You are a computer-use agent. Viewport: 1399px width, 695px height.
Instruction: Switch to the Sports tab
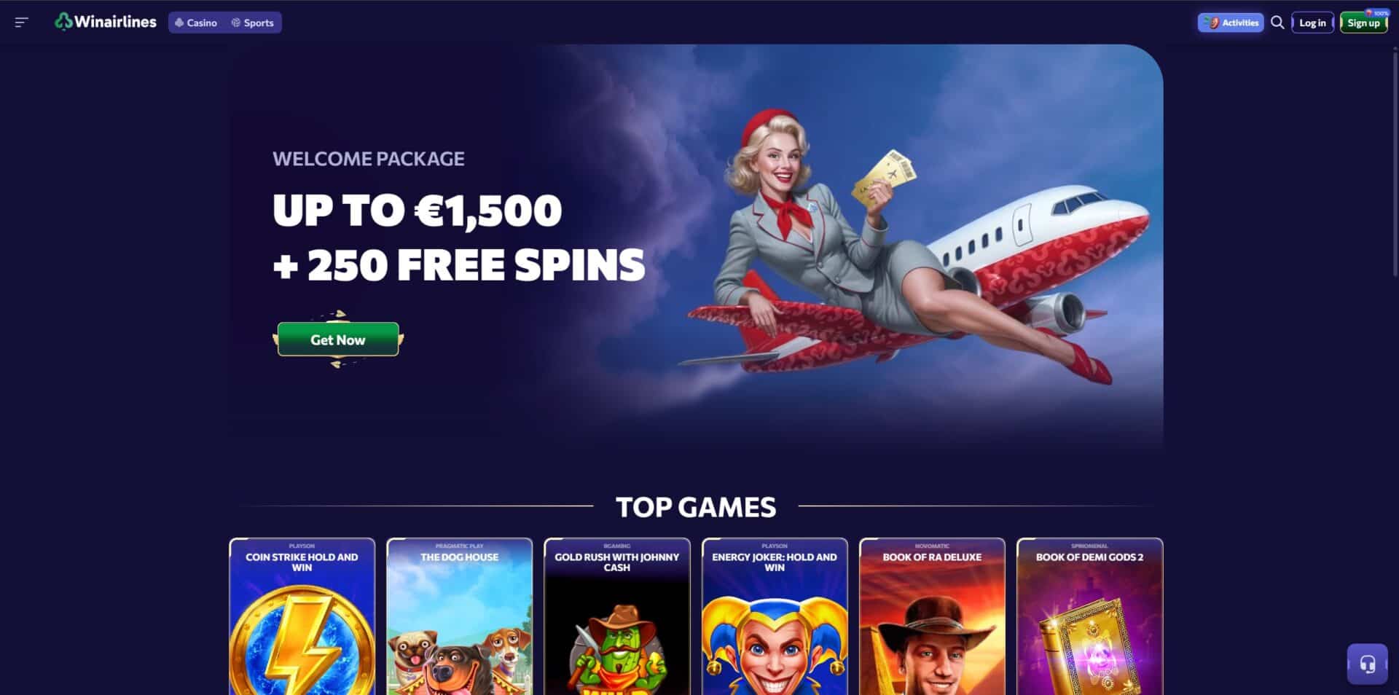point(253,23)
